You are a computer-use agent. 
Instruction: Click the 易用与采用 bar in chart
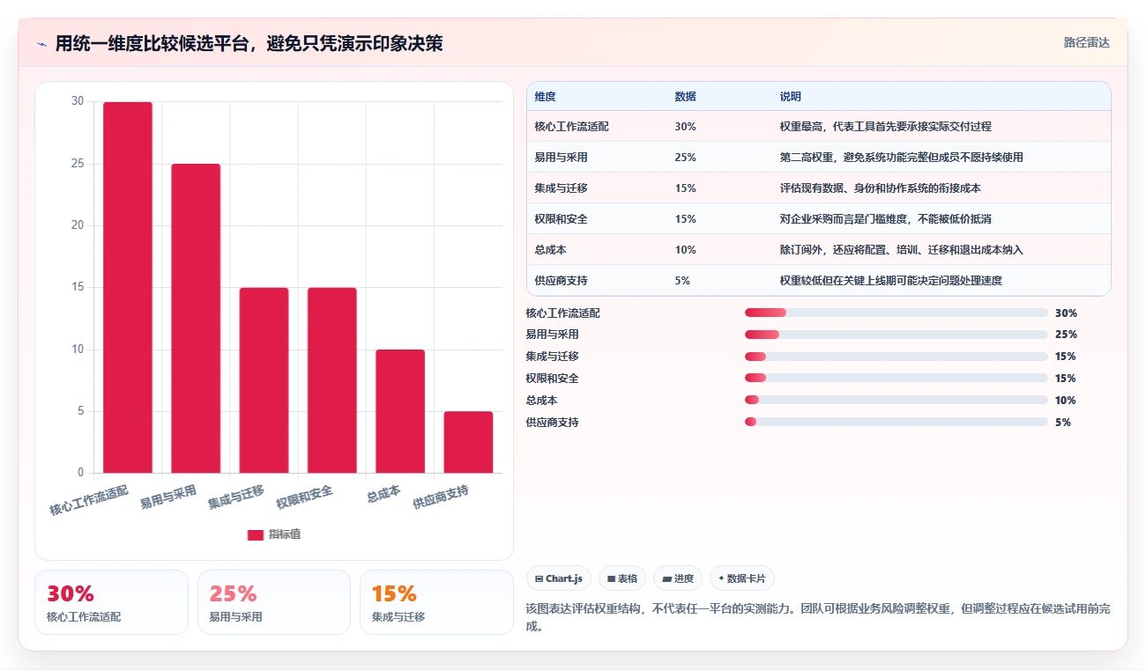[x=196, y=318]
